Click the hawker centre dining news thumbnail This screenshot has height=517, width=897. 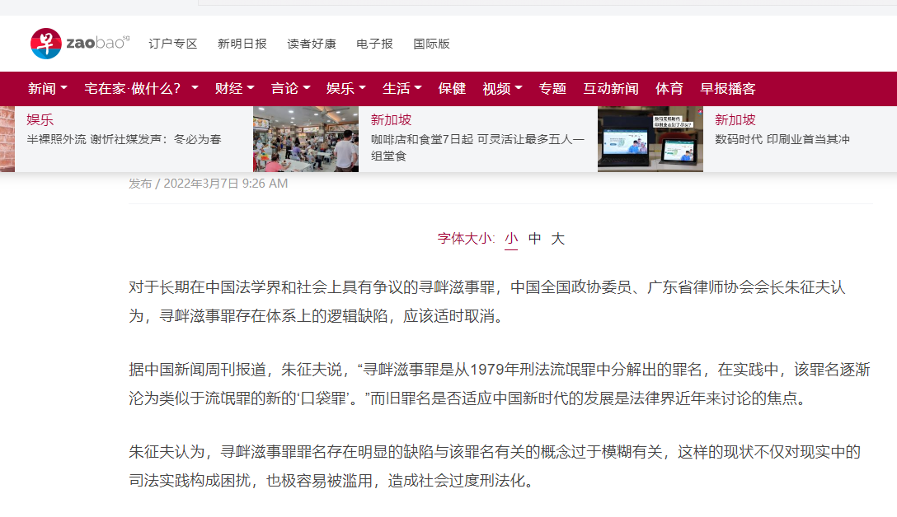tap(306, 140)
